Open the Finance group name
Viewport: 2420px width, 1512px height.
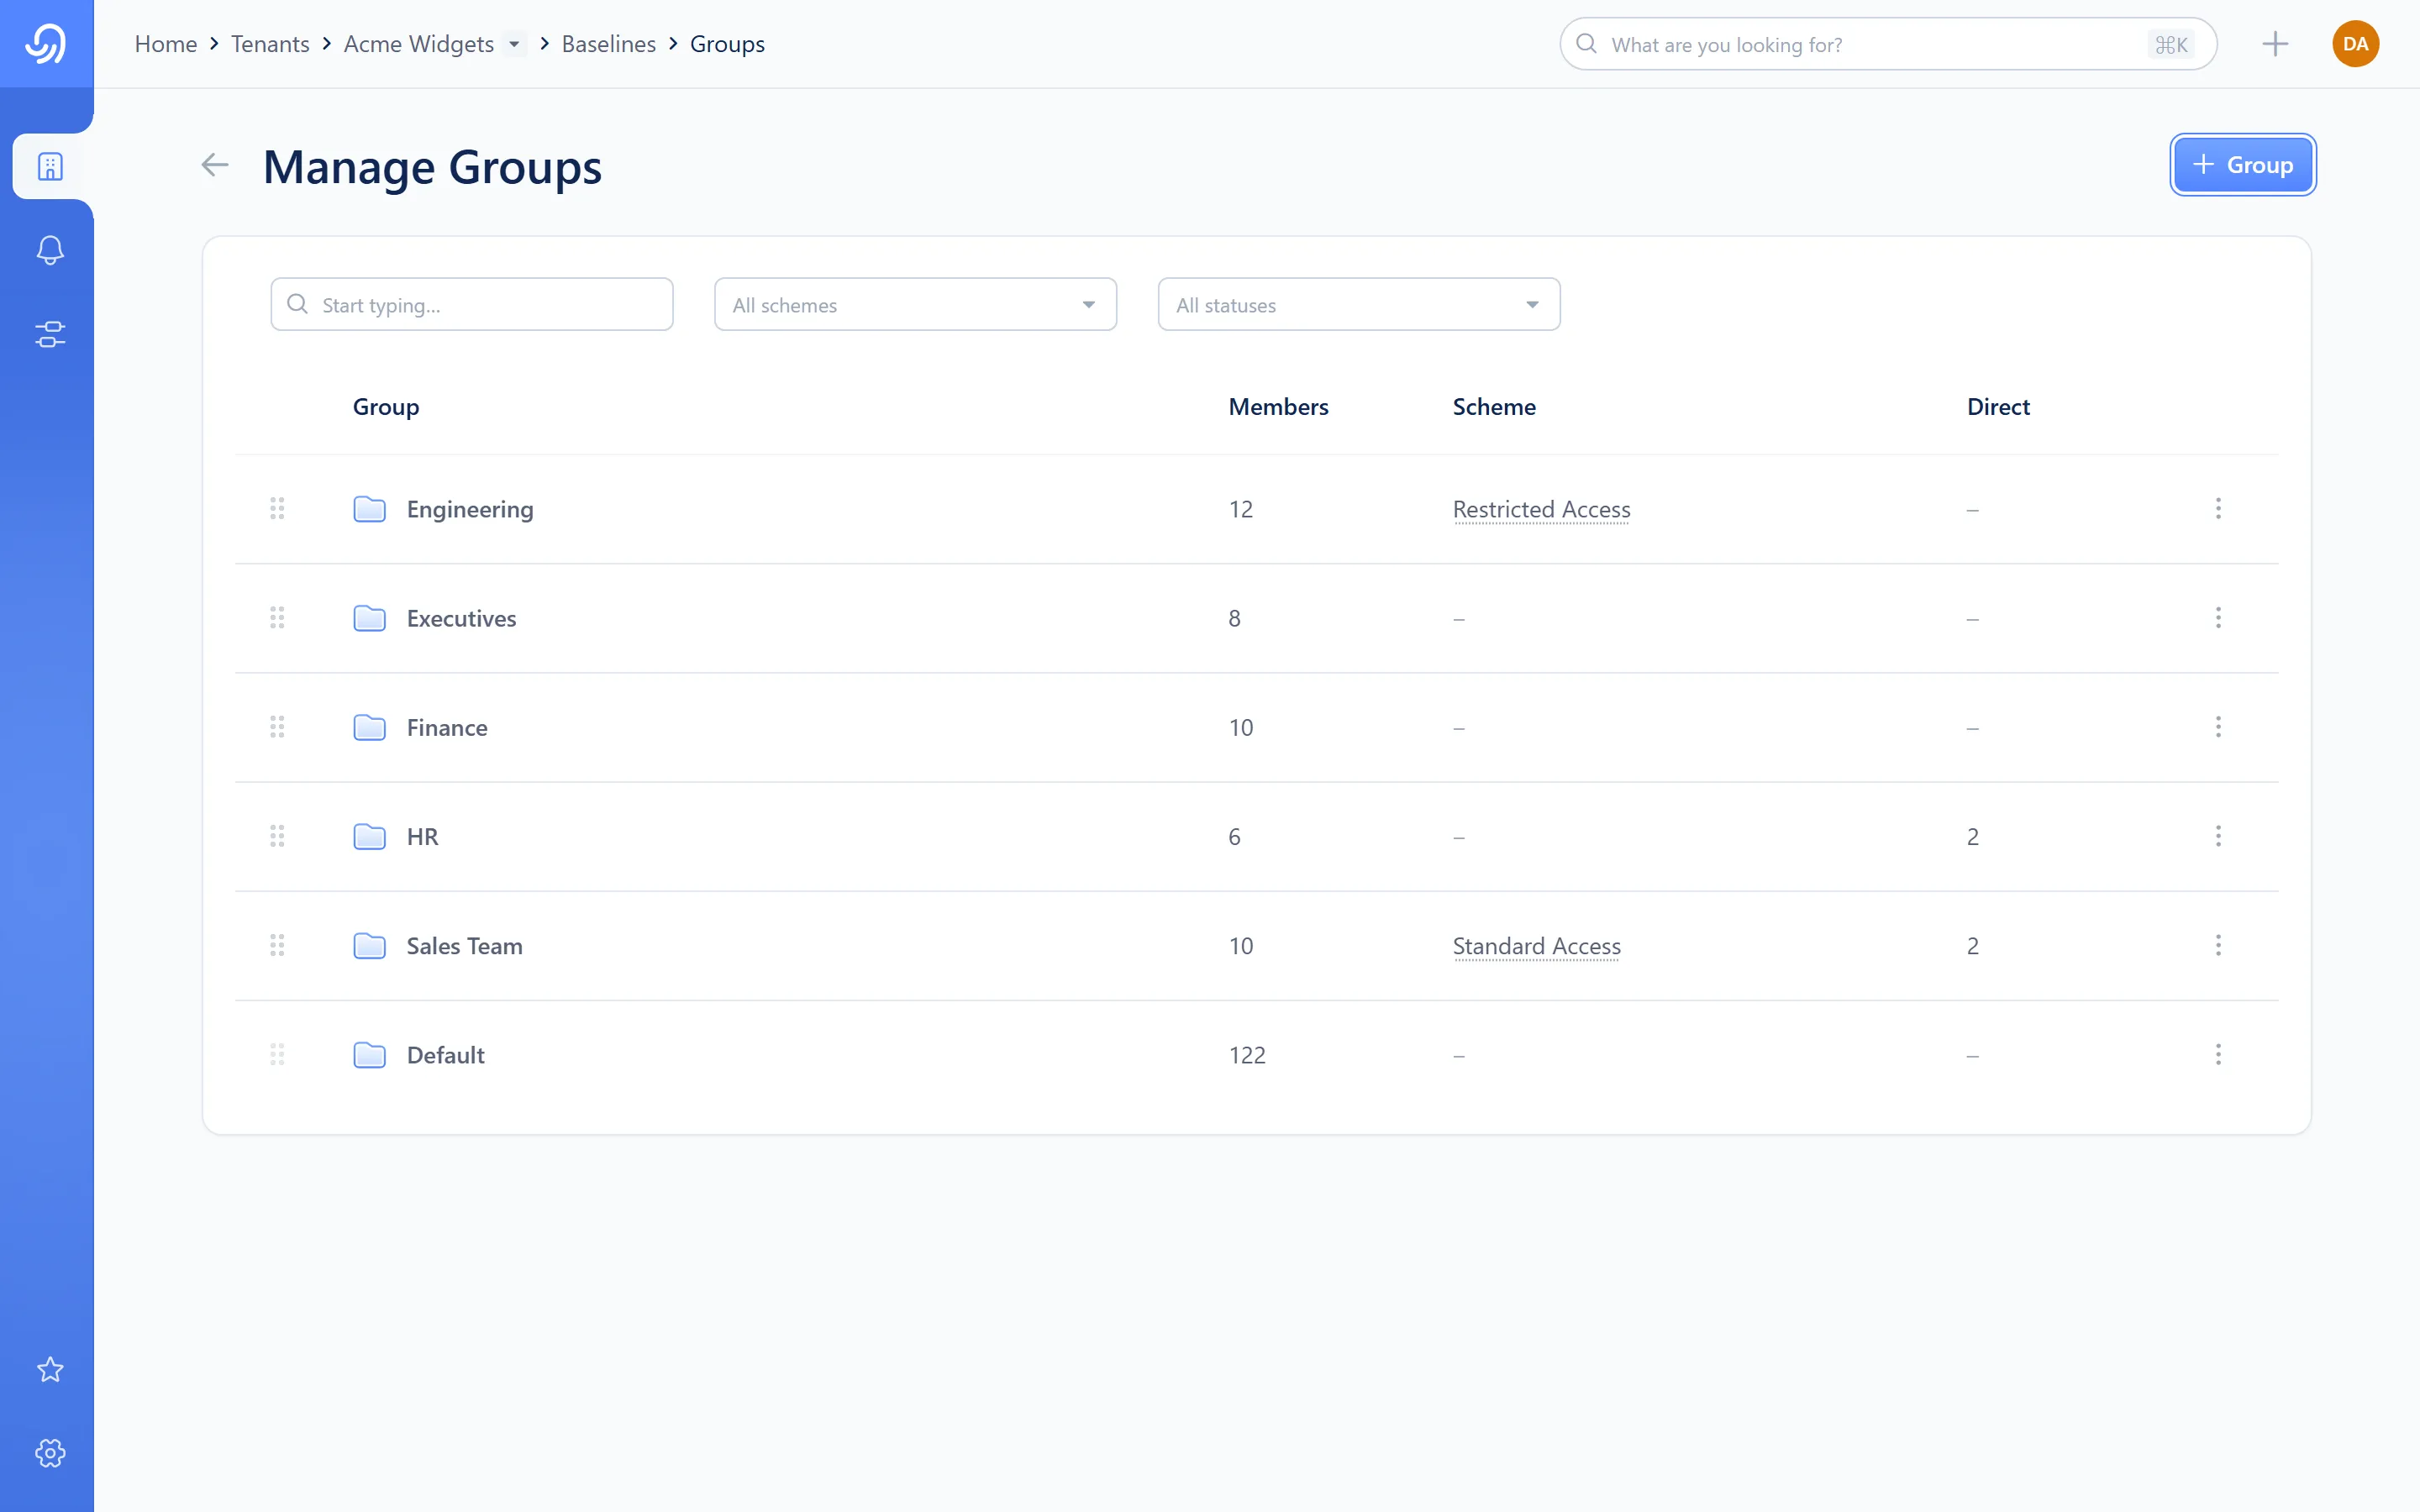(x=447, y=727)
